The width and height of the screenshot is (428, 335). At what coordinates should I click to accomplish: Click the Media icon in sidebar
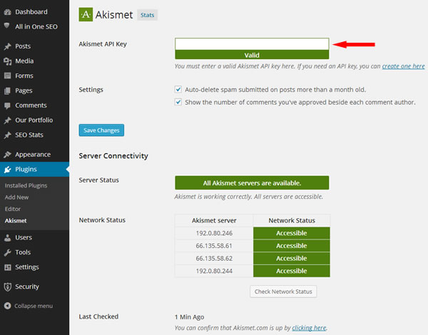pos(7,61)
